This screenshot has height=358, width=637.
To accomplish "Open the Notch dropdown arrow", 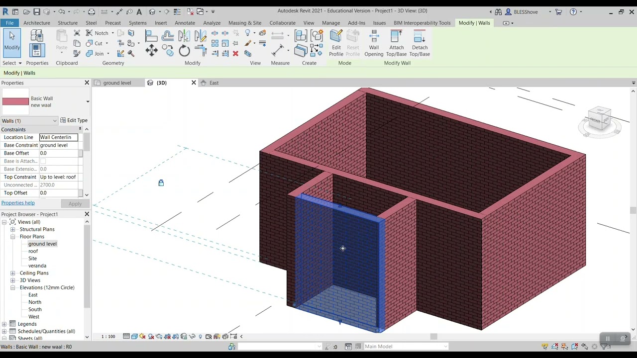I will (112, 33).
